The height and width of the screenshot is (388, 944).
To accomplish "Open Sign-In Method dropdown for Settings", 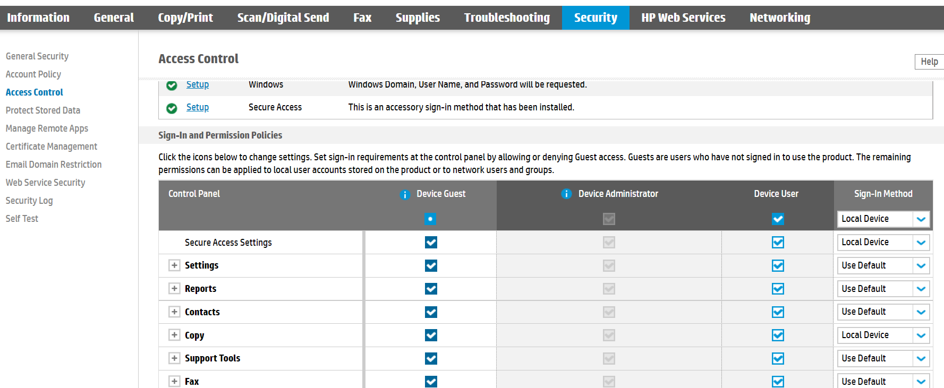I will point(883,265).
